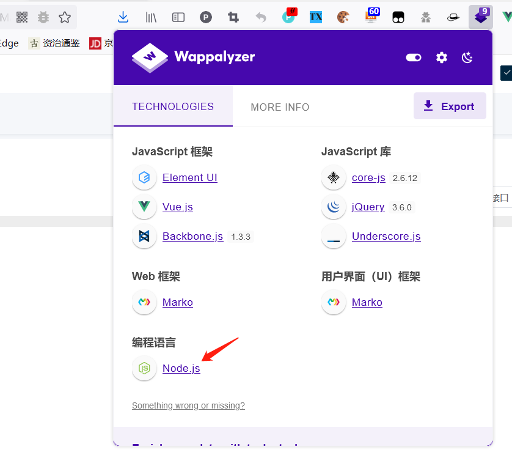Switch to the MORE INFO tab
512x466 pixels.
280,107
